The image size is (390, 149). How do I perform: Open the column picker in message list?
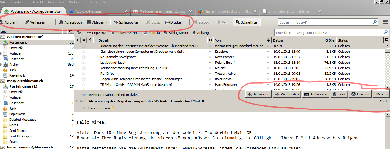pyautogui.click(x=387, y=40)
